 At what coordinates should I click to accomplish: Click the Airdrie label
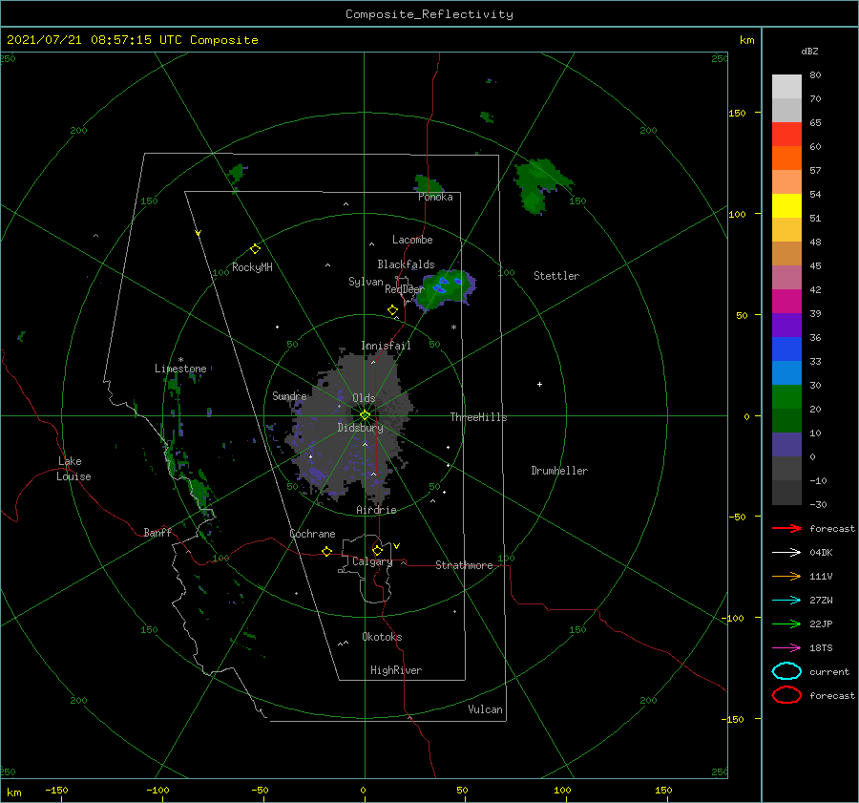click(376, 510)
